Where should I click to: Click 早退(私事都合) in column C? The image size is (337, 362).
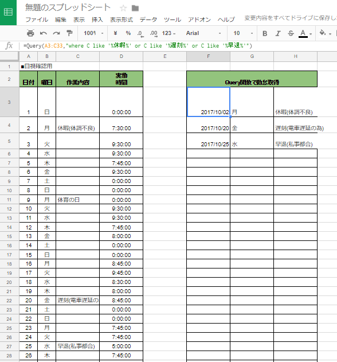point(78,347)
